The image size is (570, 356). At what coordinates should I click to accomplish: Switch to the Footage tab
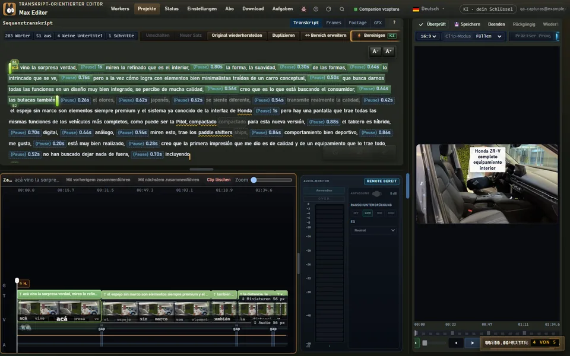coord(357,23)
